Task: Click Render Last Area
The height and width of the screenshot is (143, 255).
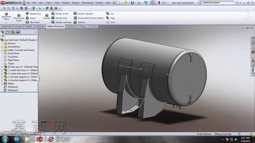Action: [61, 22]
